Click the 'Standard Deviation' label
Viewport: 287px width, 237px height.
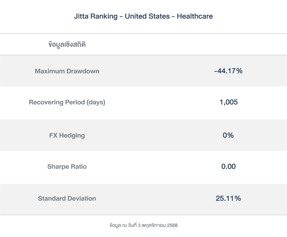(67, 199)
